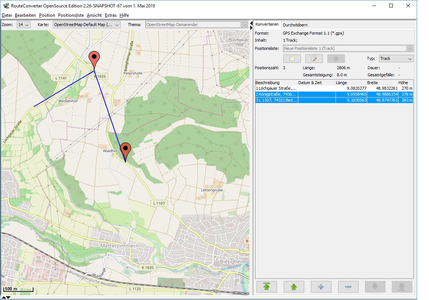Remove selected positions with minus button

(x=348, y=287)
